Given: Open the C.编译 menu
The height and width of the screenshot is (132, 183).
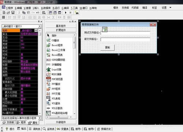Looking at the screenshot, I should pos(65,8).
